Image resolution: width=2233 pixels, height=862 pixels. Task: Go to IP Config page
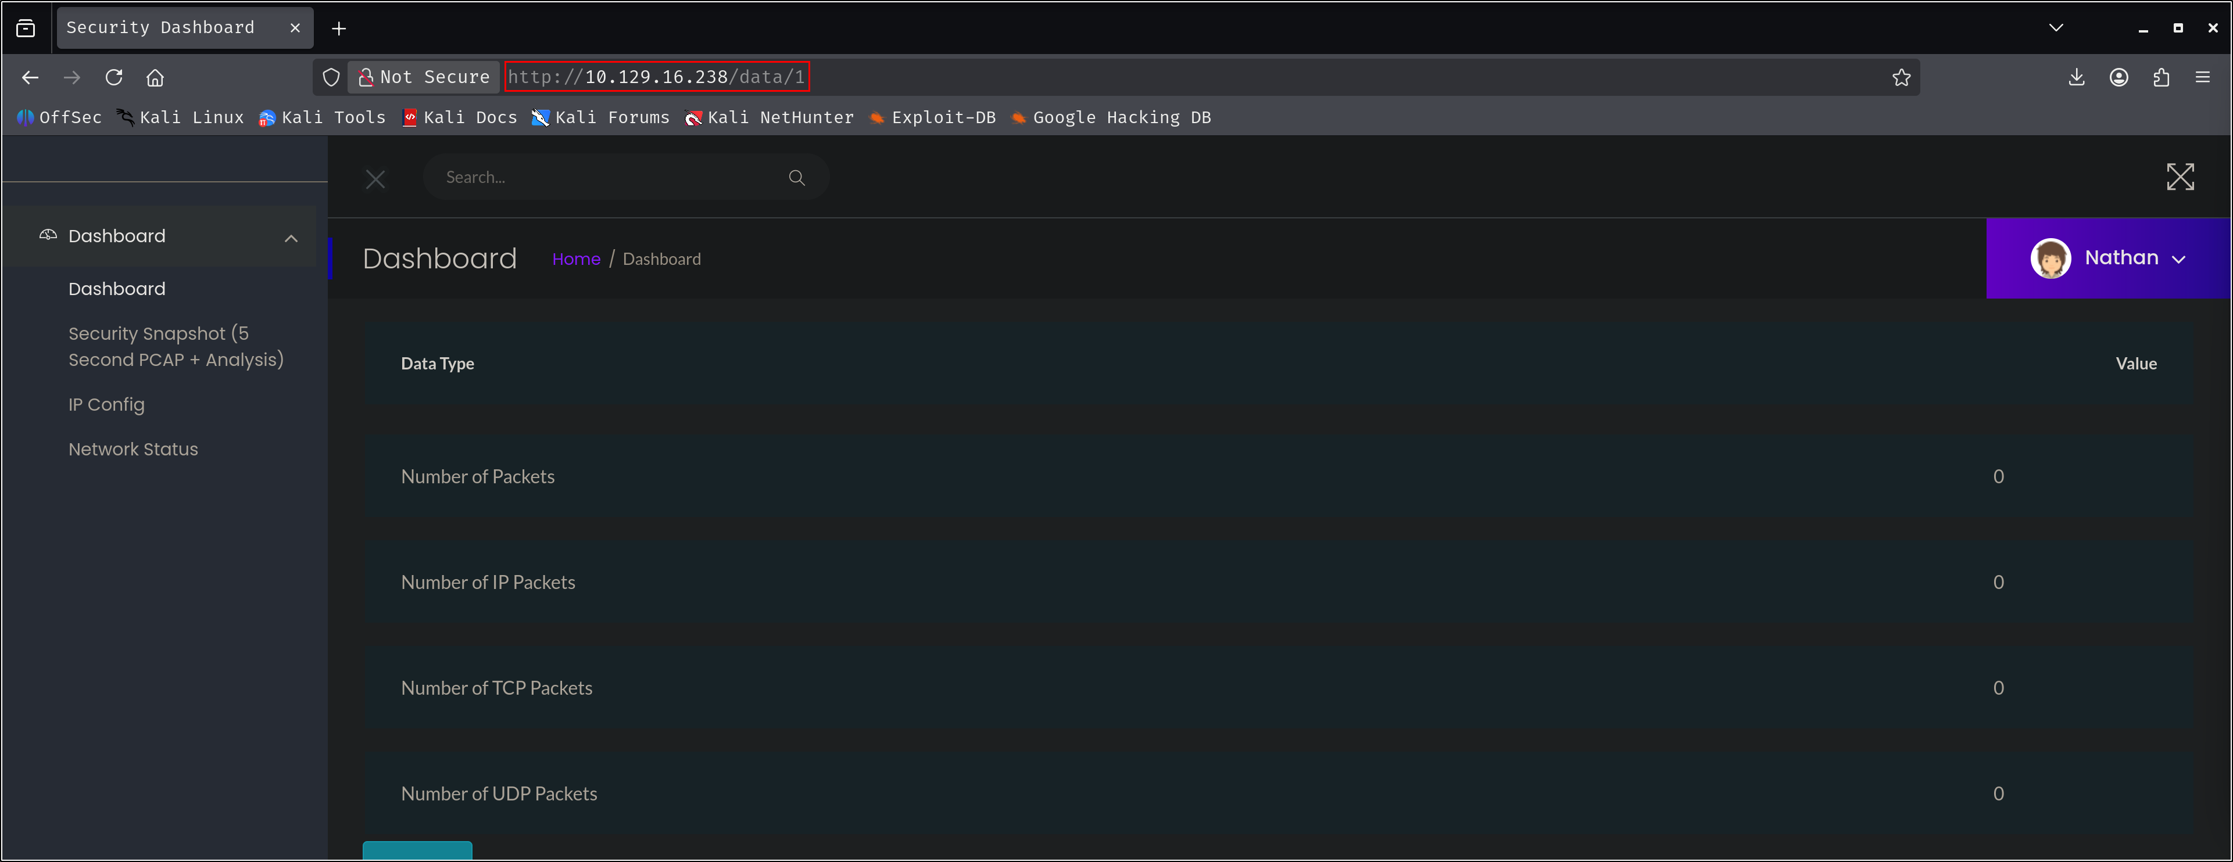click(x=106, y=405)
